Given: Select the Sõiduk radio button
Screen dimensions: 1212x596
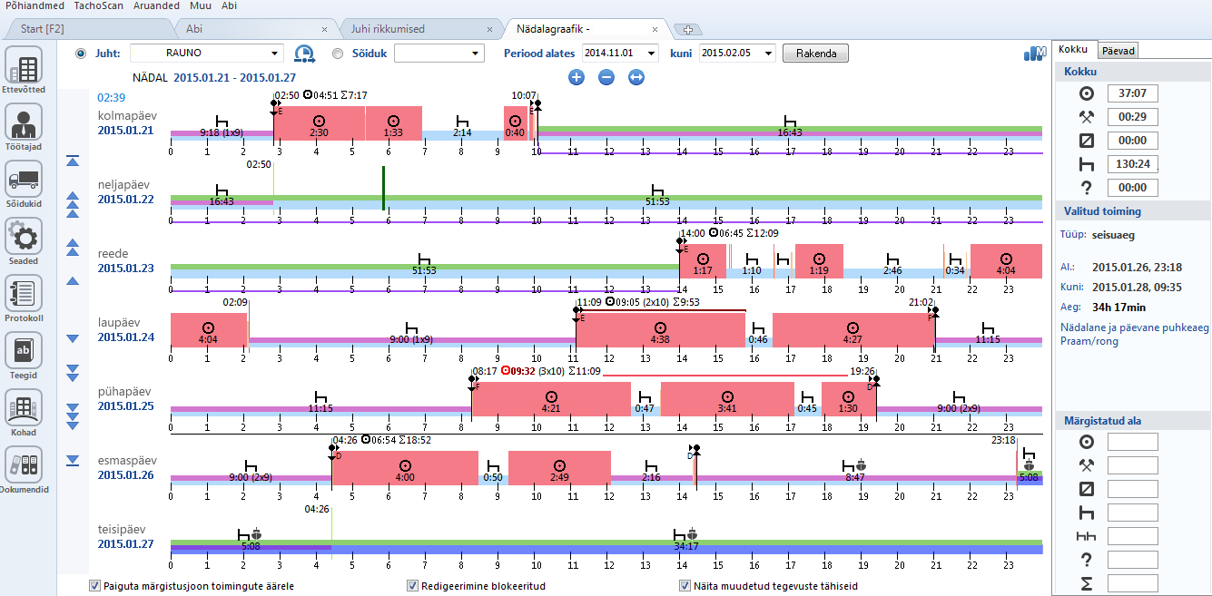Looking at the screenshot, I should pos(338,54).
